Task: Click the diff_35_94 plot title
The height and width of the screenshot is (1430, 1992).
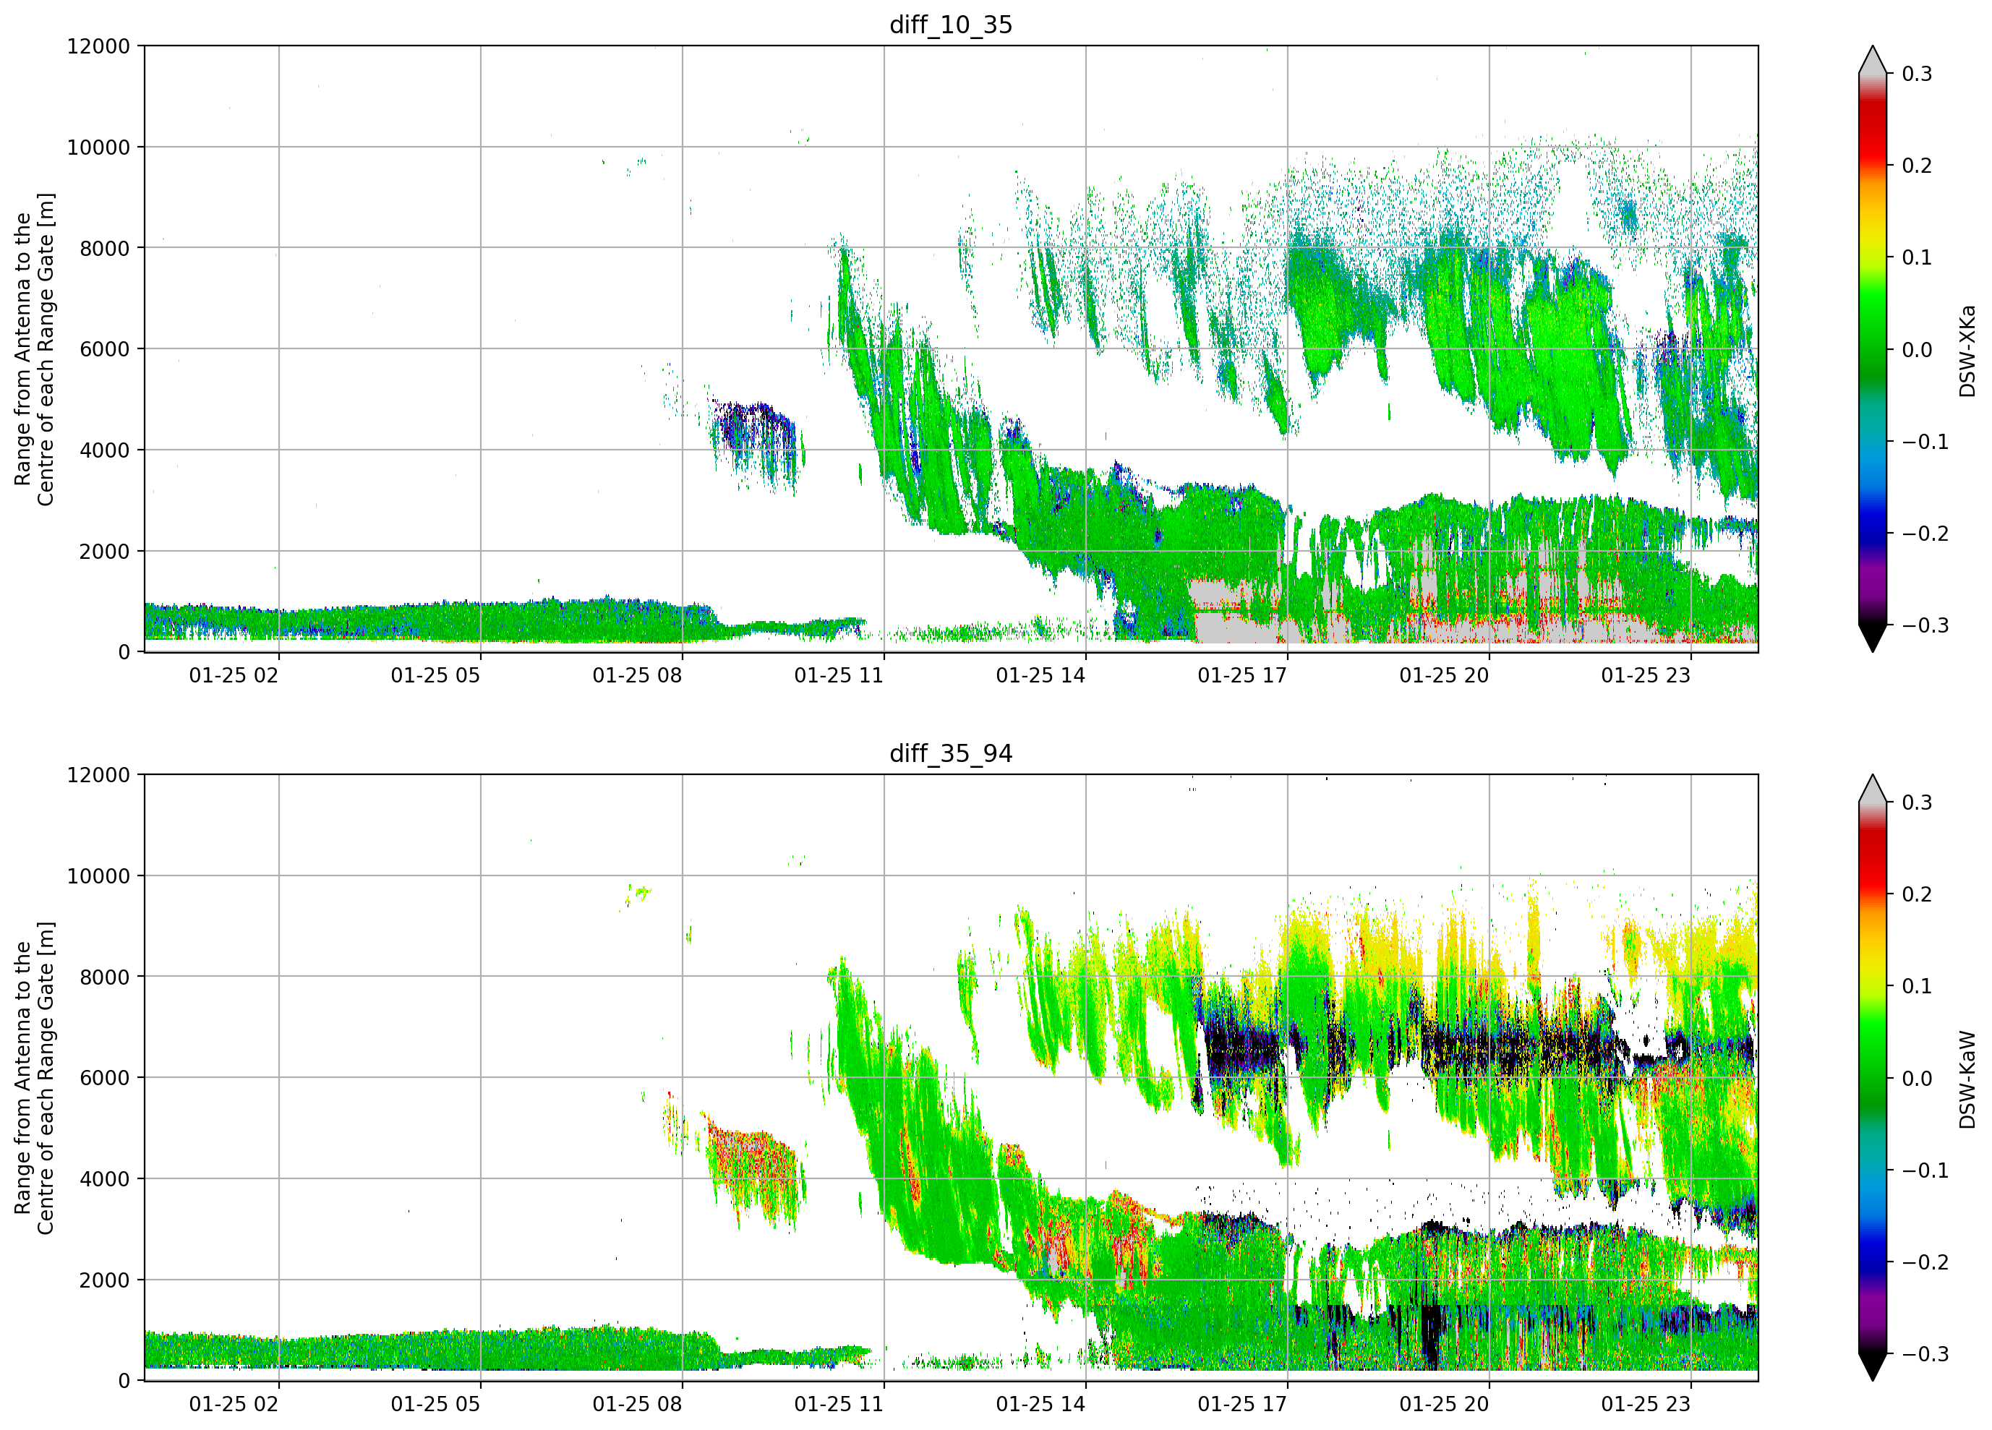Action: [x=952, y=753]
